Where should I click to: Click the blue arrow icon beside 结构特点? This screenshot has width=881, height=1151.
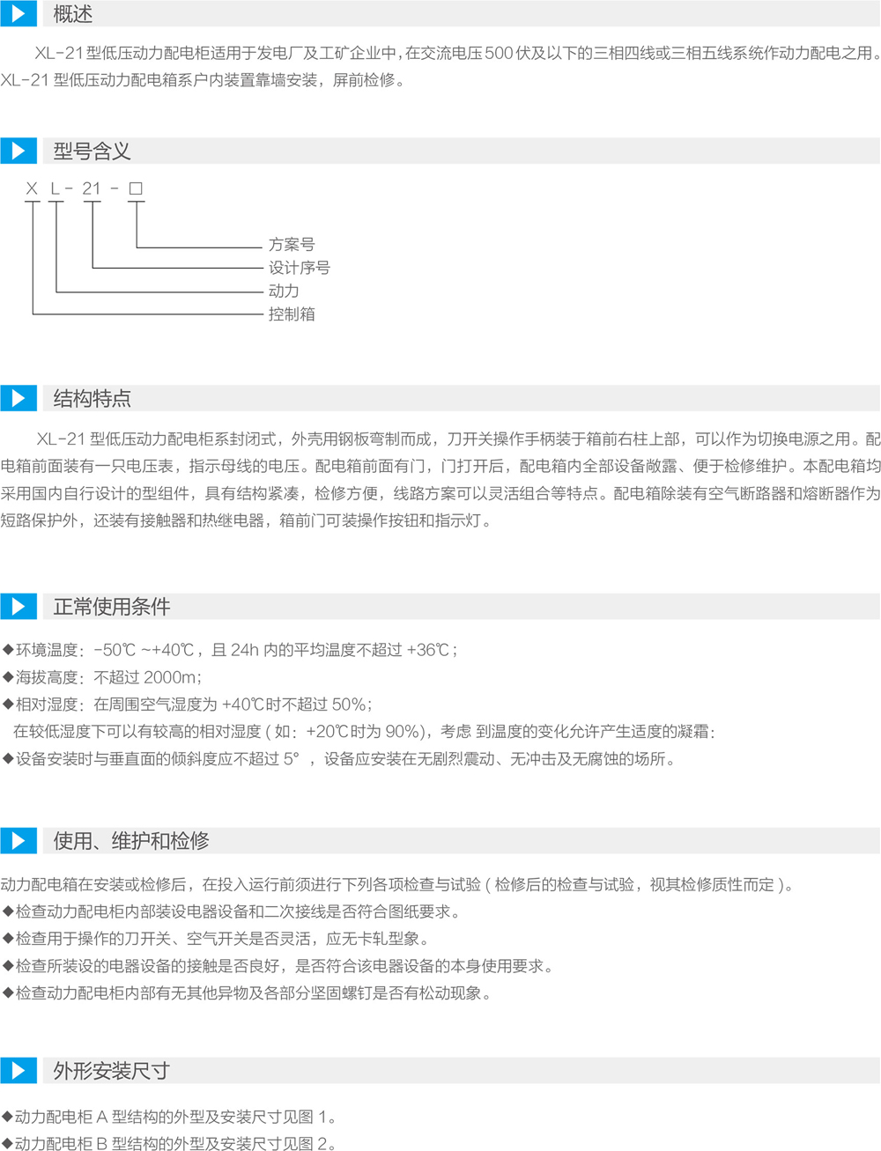(18, 398)
